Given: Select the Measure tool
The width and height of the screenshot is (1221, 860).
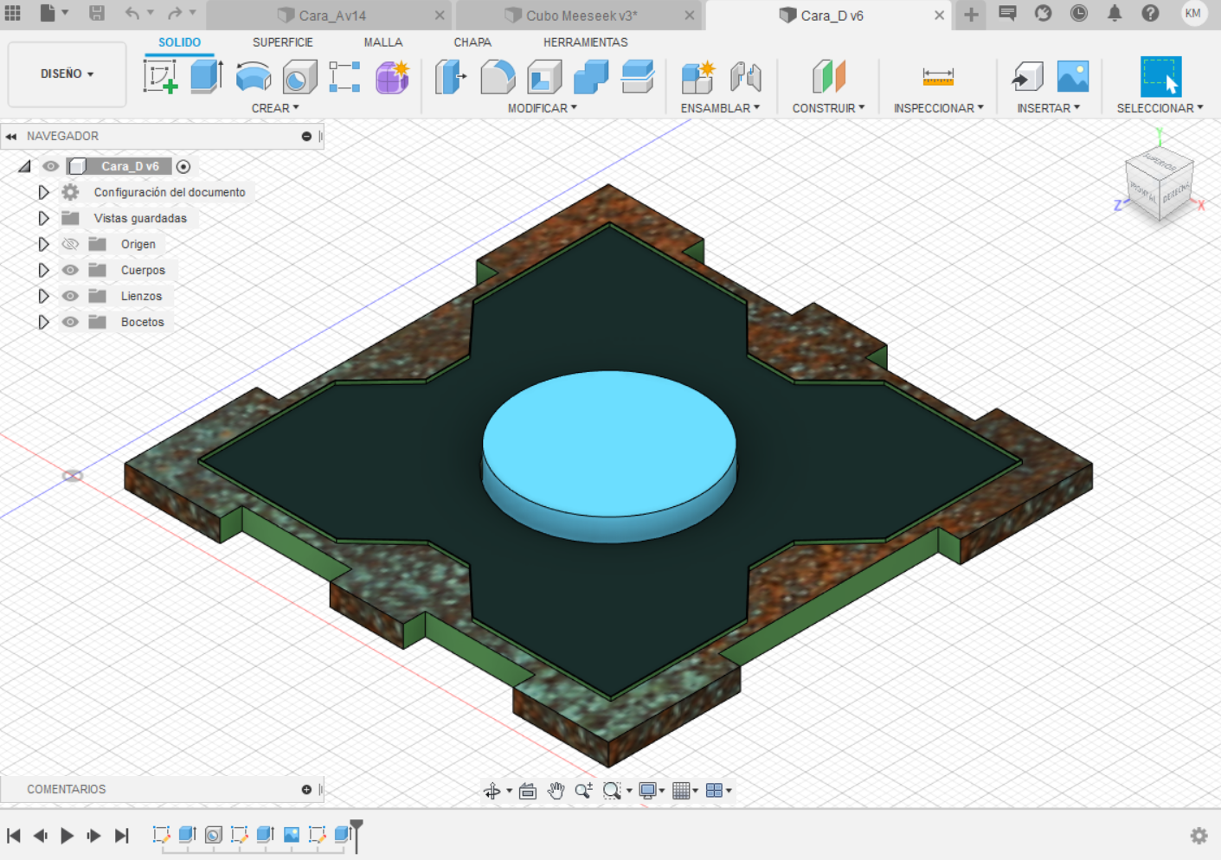Looking at the screenshot, I should coord(938,77).
